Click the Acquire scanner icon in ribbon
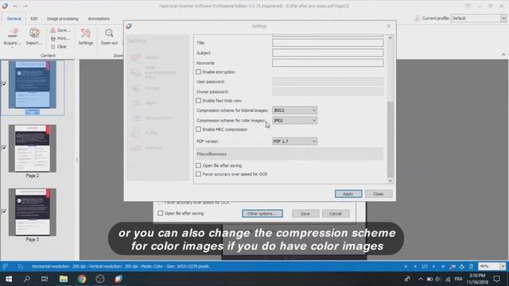Viewport: 509px width, 286px height. [13, 33]
